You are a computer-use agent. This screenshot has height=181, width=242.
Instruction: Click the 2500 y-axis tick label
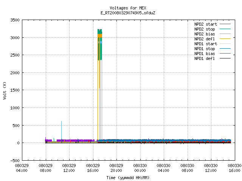coord(15,55)
